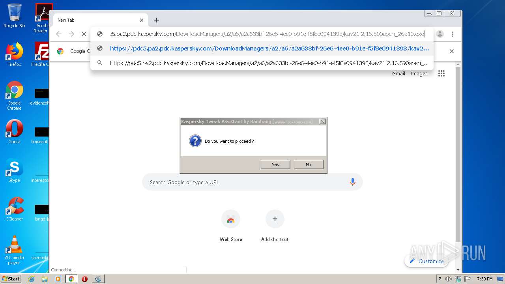Go back in Chrome

click(59, 34)
